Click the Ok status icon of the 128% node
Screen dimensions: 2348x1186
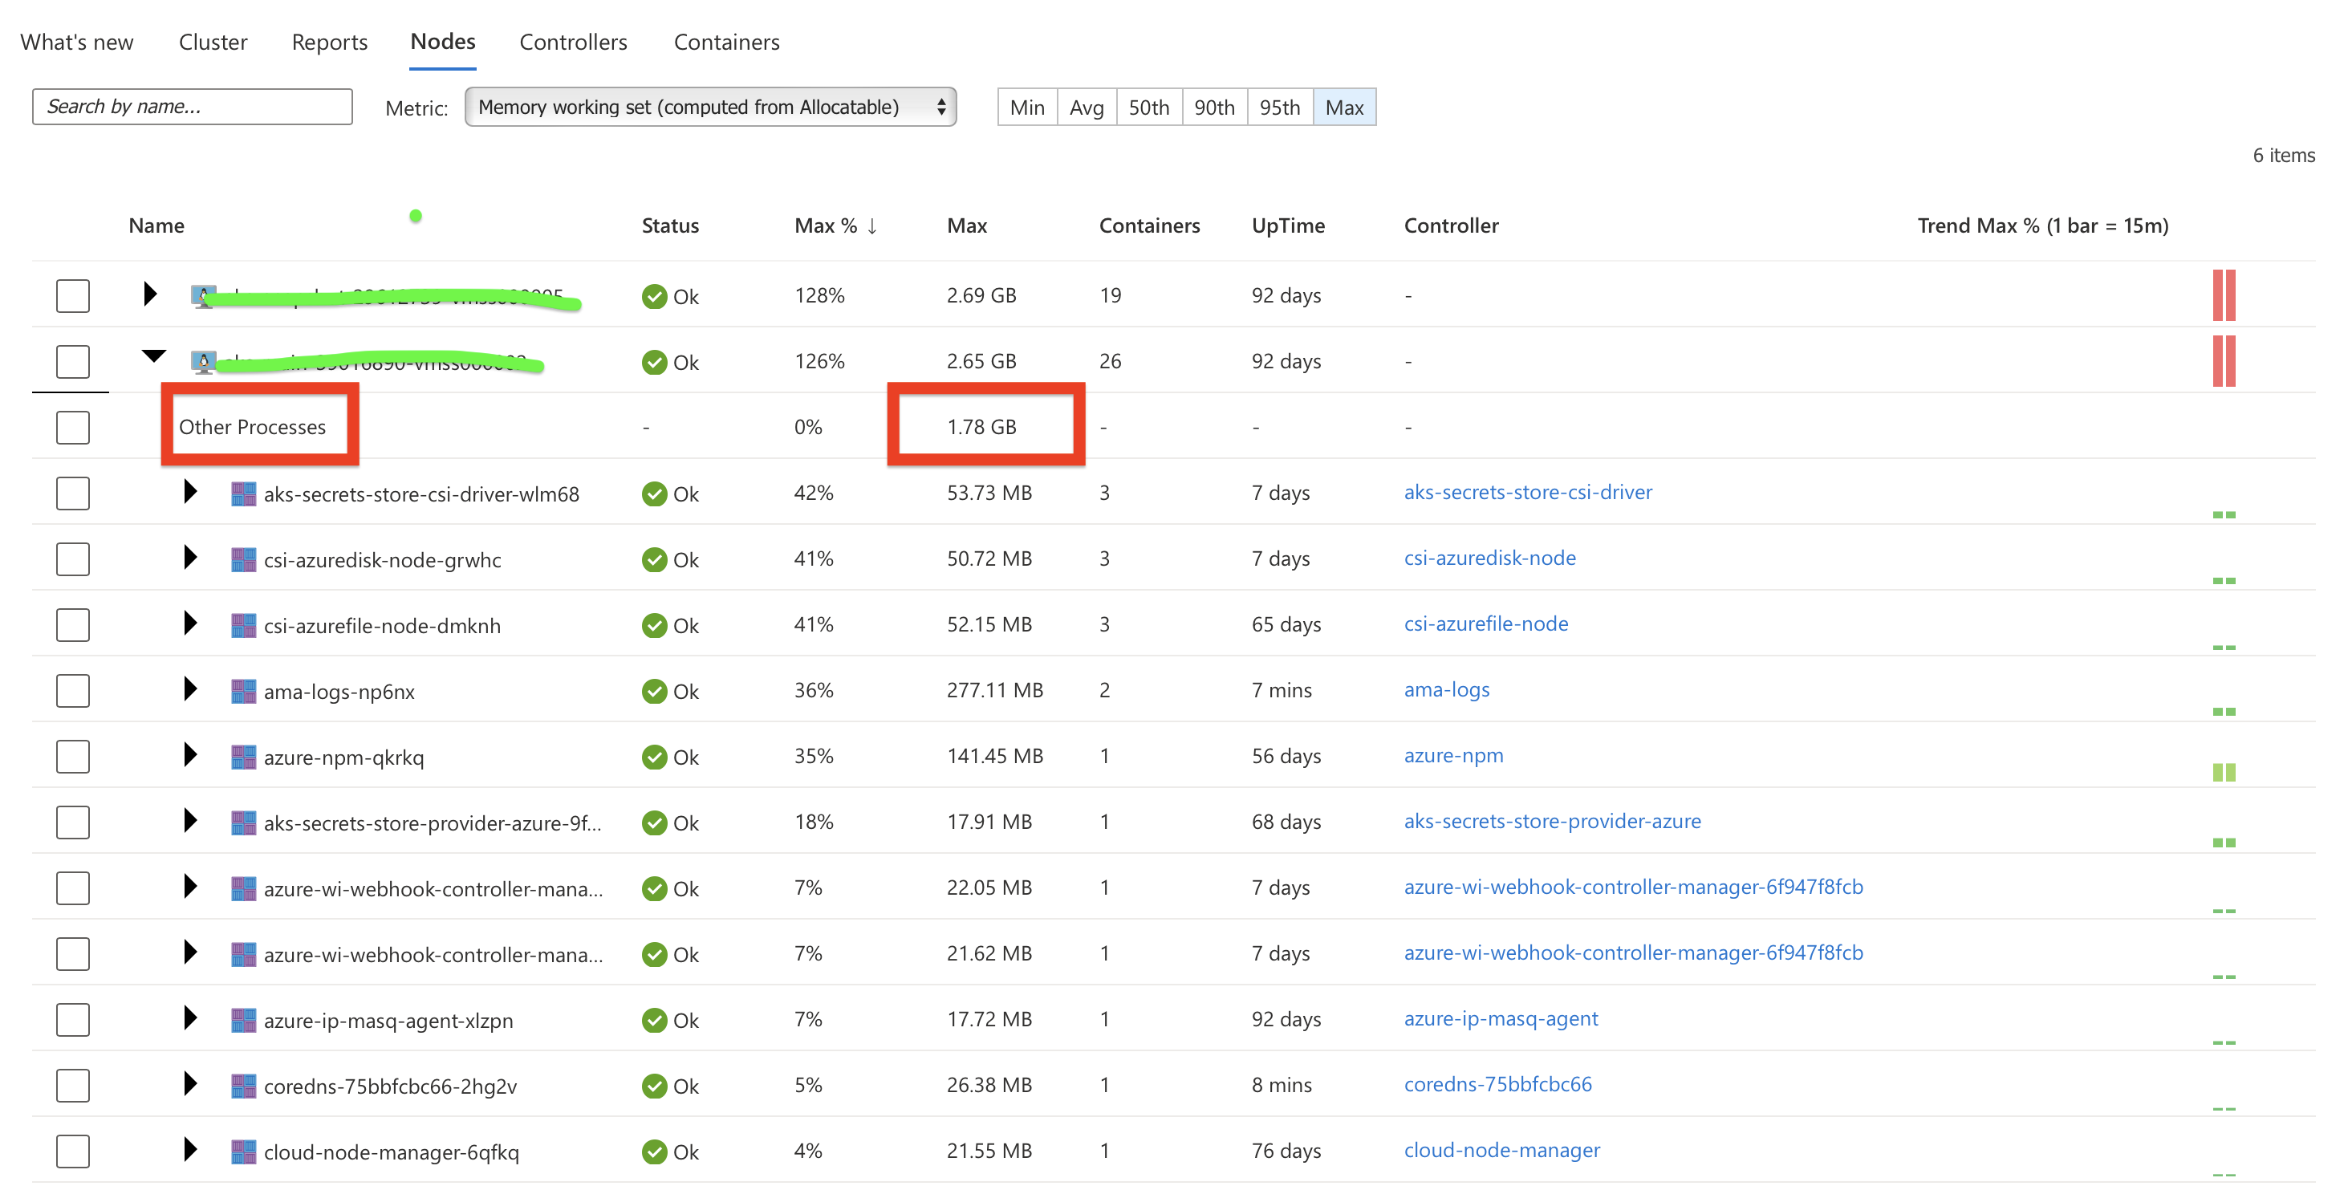(653, 296)
